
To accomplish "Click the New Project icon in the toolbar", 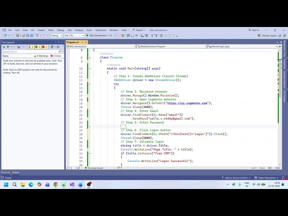I will point(18,36).
